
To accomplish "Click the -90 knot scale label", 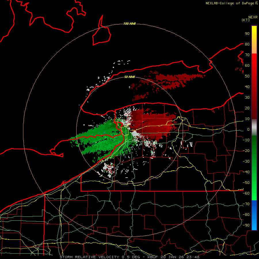I will [246, 225].
